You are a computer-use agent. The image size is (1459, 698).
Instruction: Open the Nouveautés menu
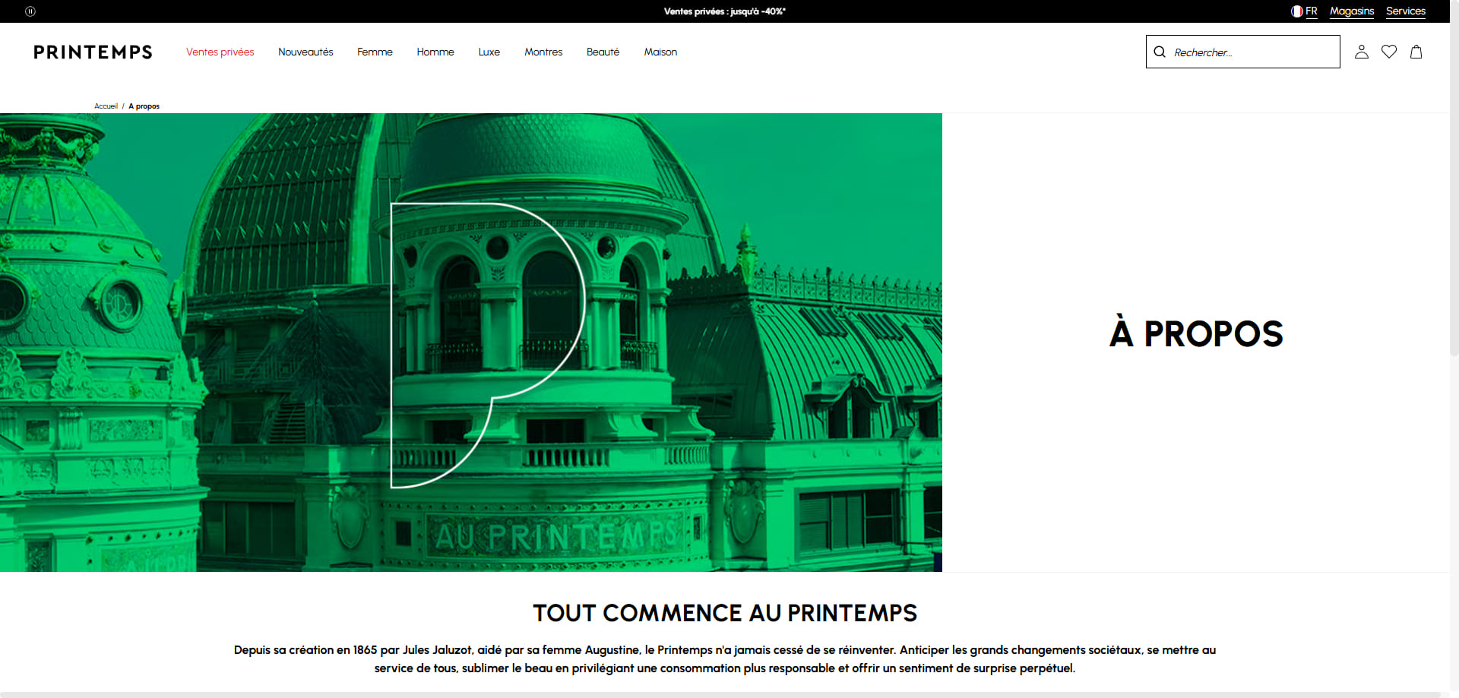305,52
